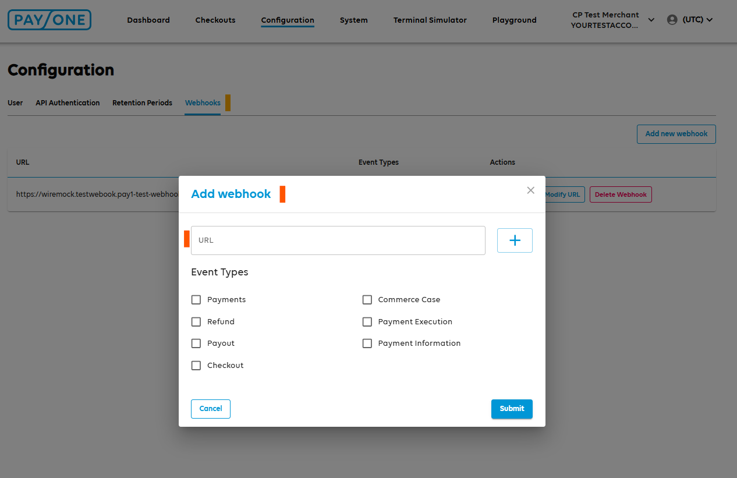
Task: Expand the CP Test Merchant dropdown
Action: (x=651, y=20)
